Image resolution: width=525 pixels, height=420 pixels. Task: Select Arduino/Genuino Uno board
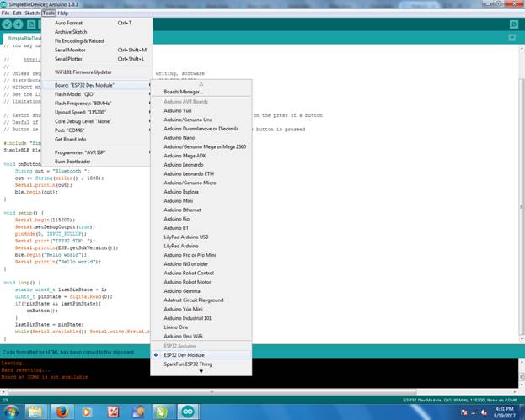[x=201, y=120]
